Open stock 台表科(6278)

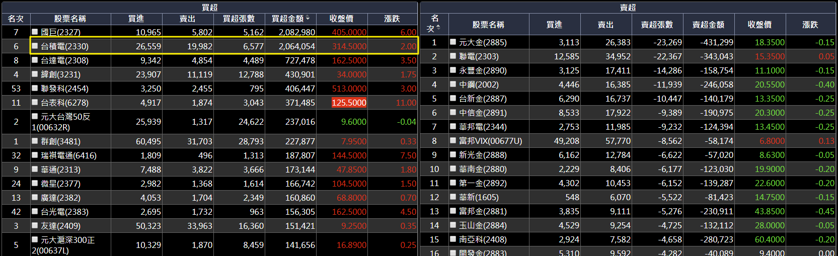point(64,103)
